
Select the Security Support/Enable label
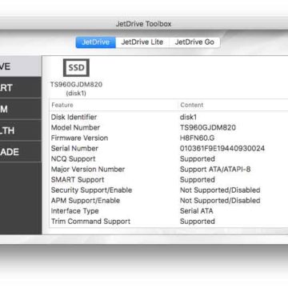[91, 190]
